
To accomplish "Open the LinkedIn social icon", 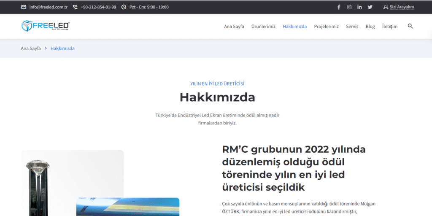I will pyautogui.click(x=359, y=7).
